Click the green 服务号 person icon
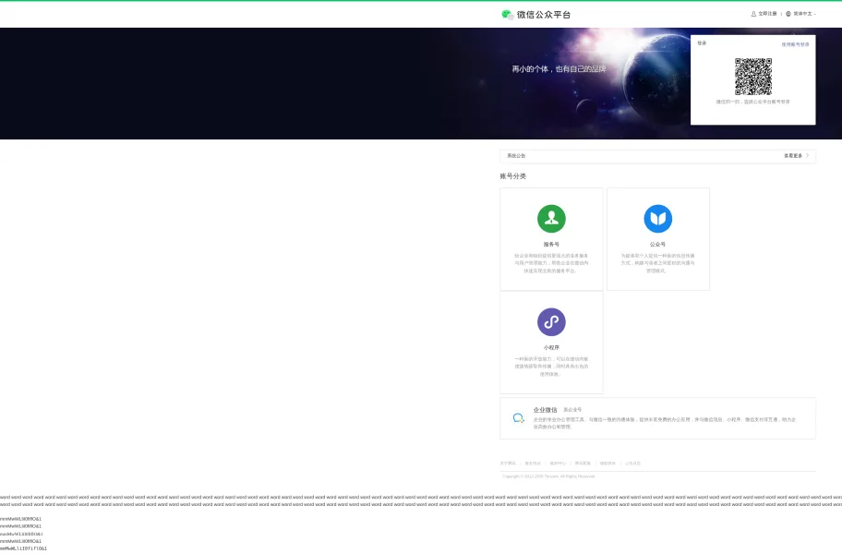The width and height of the screenshot is (842, 554). point(551,219)
